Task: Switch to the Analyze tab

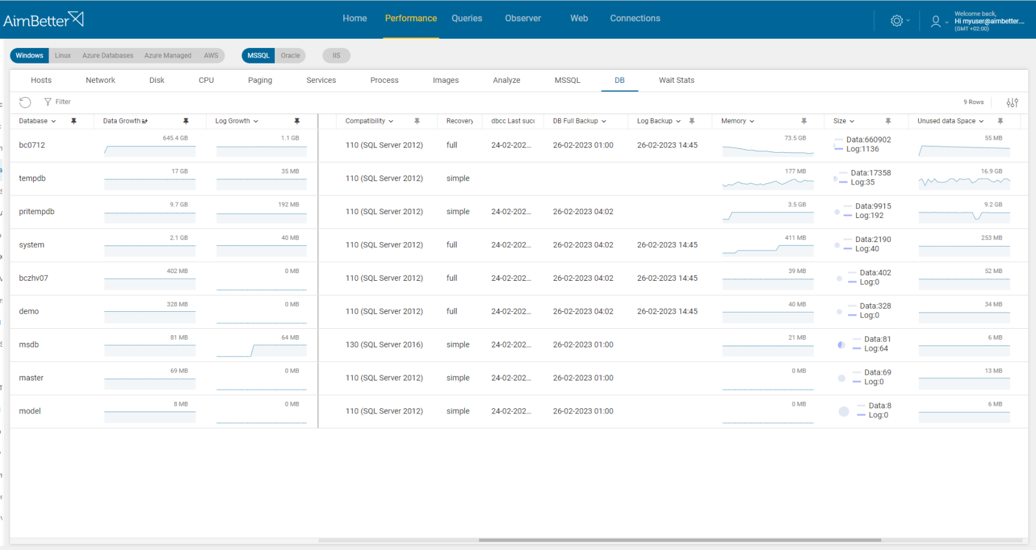Action: [x=506, y=80]
